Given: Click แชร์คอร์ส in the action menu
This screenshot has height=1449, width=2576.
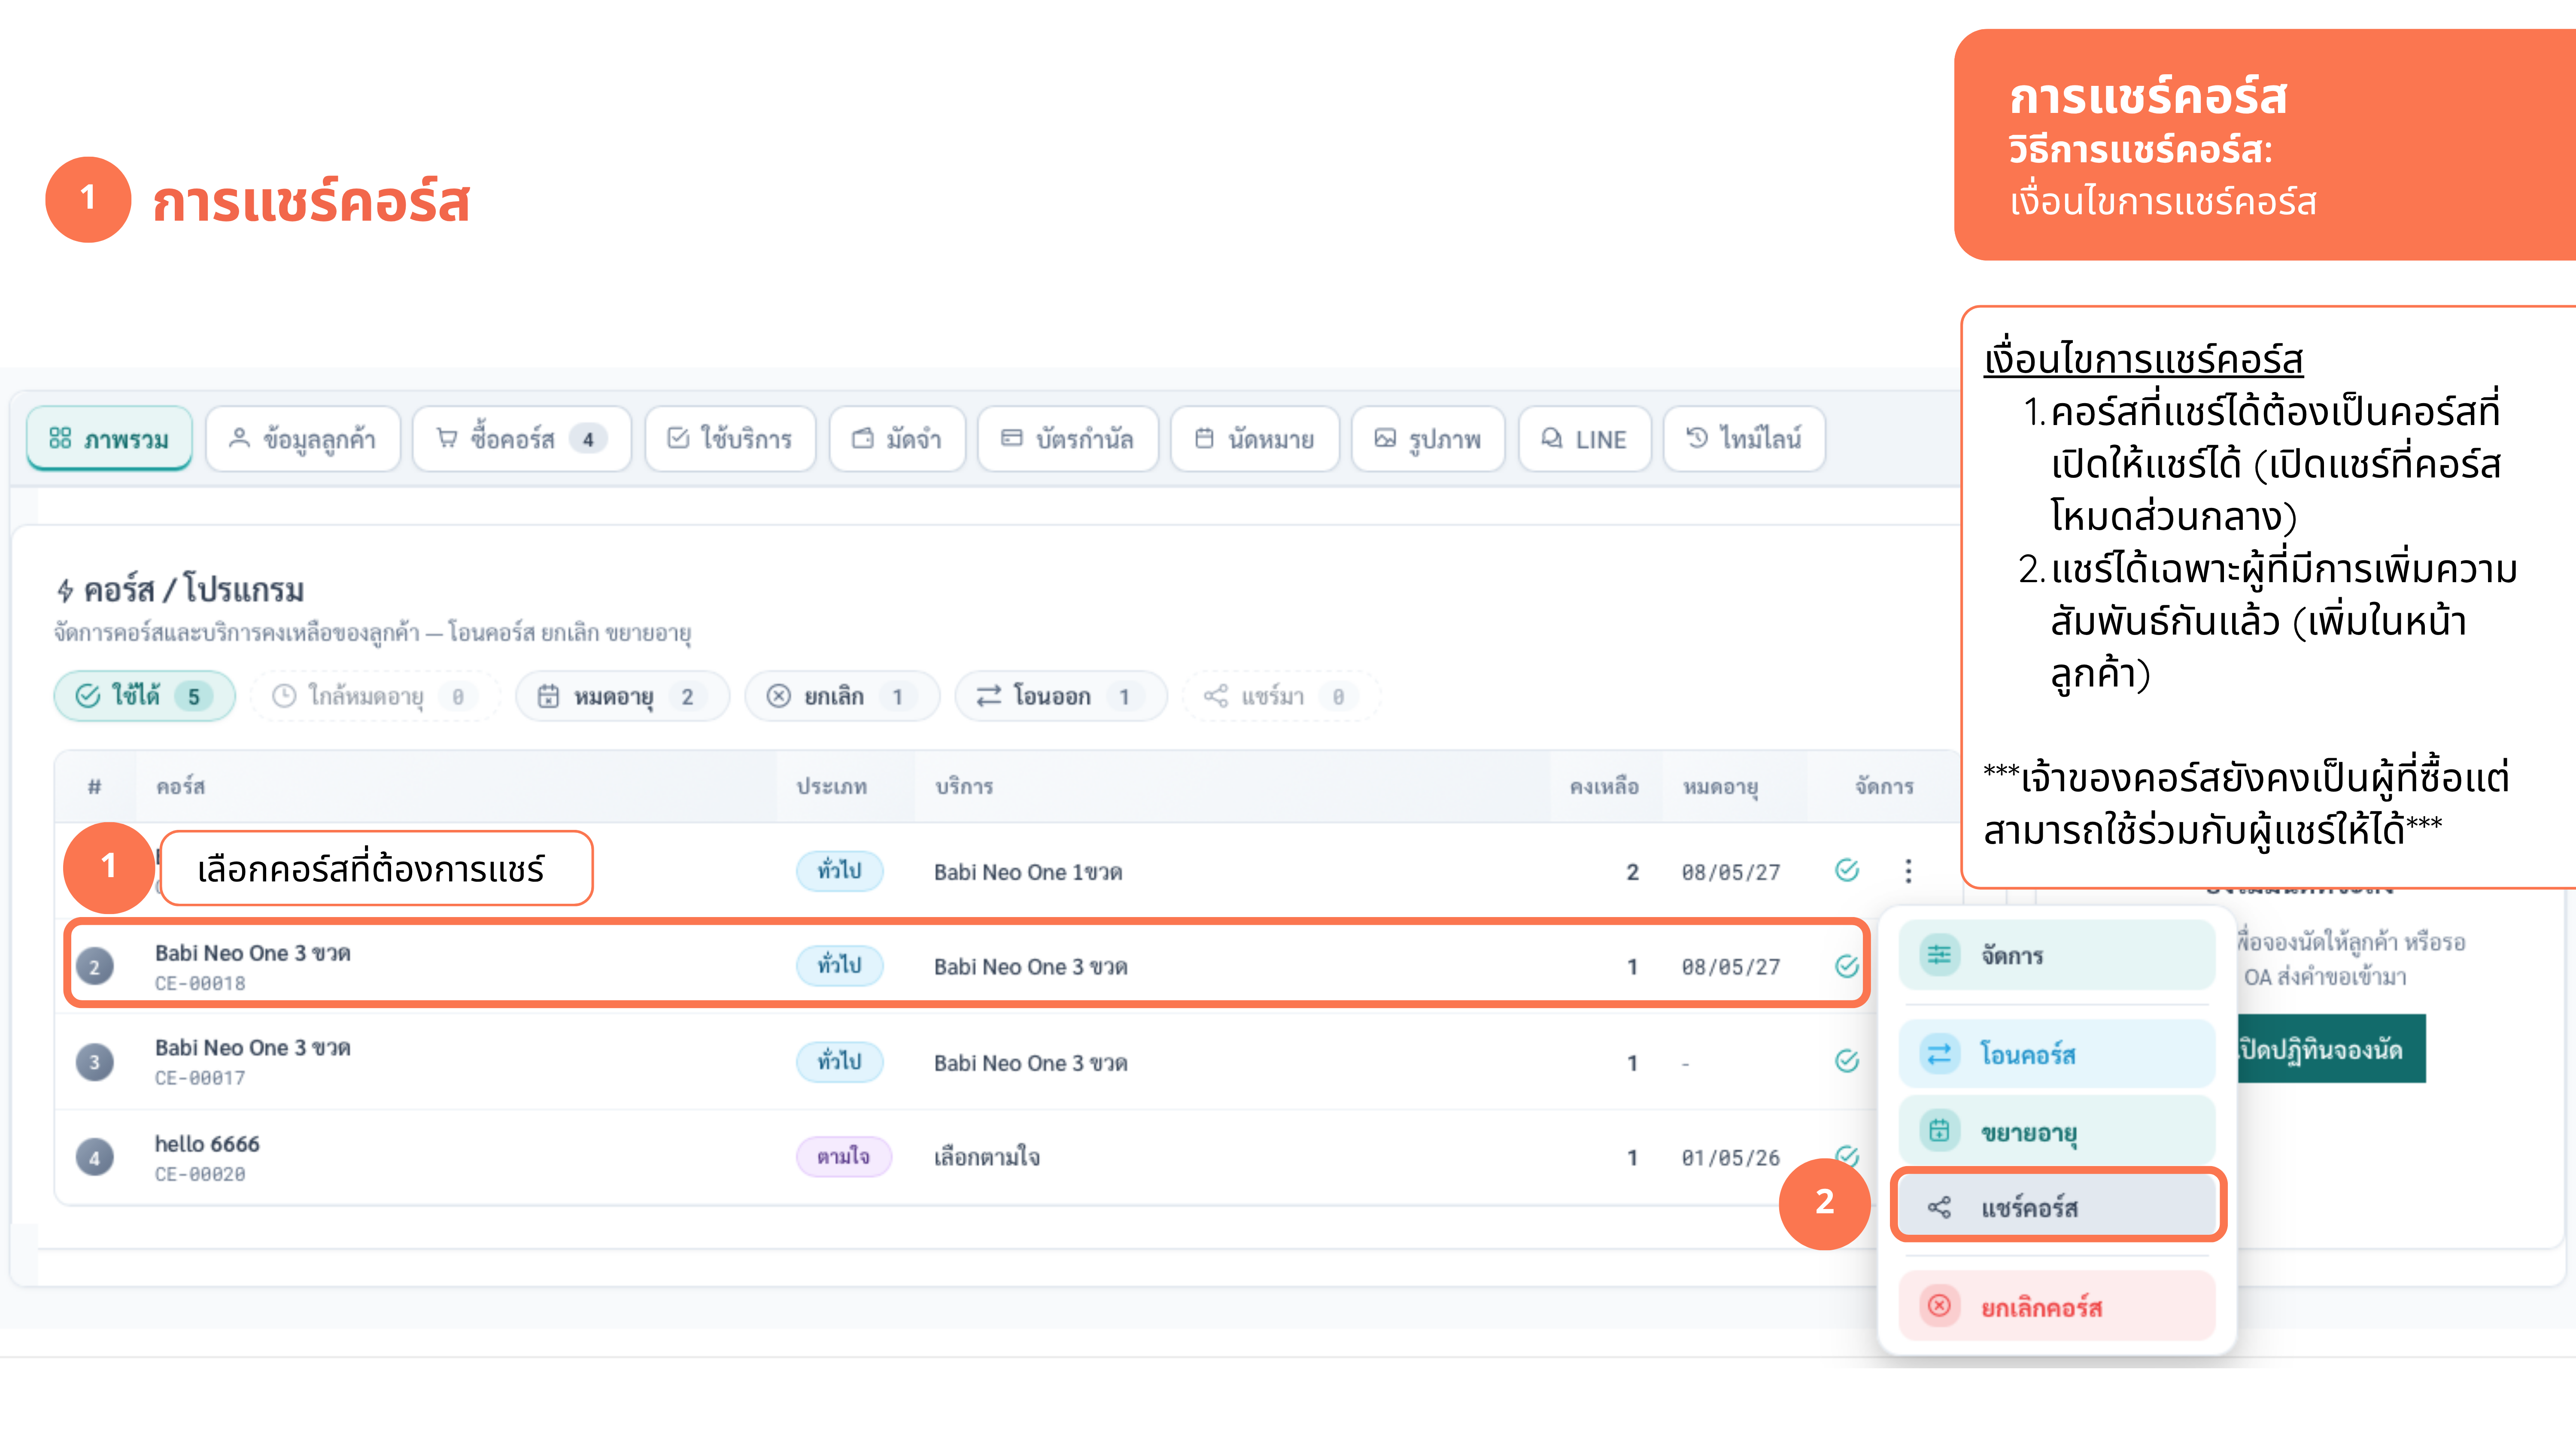Looking at the screenshot, I should click(2057, 1207).
